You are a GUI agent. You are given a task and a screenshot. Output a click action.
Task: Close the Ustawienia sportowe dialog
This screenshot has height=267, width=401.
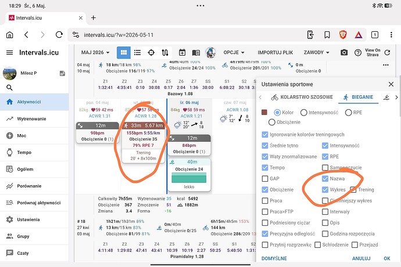[391, 84]
